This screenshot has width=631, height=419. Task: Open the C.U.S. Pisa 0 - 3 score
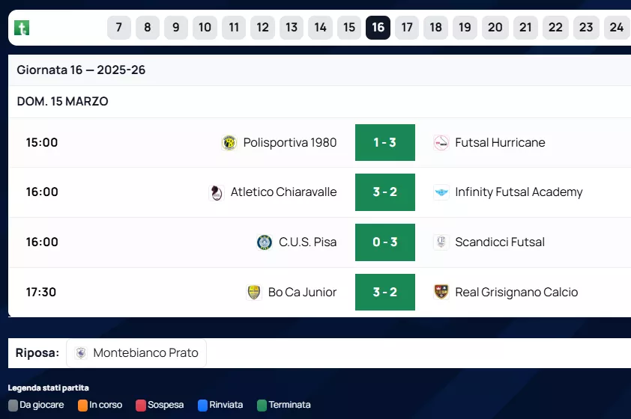[384, 242]
